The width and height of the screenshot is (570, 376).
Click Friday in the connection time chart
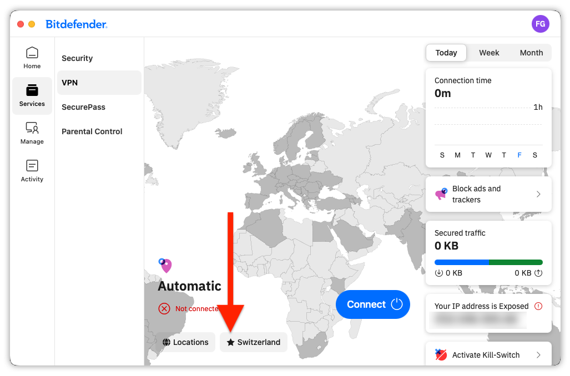(x=519, y=155)
